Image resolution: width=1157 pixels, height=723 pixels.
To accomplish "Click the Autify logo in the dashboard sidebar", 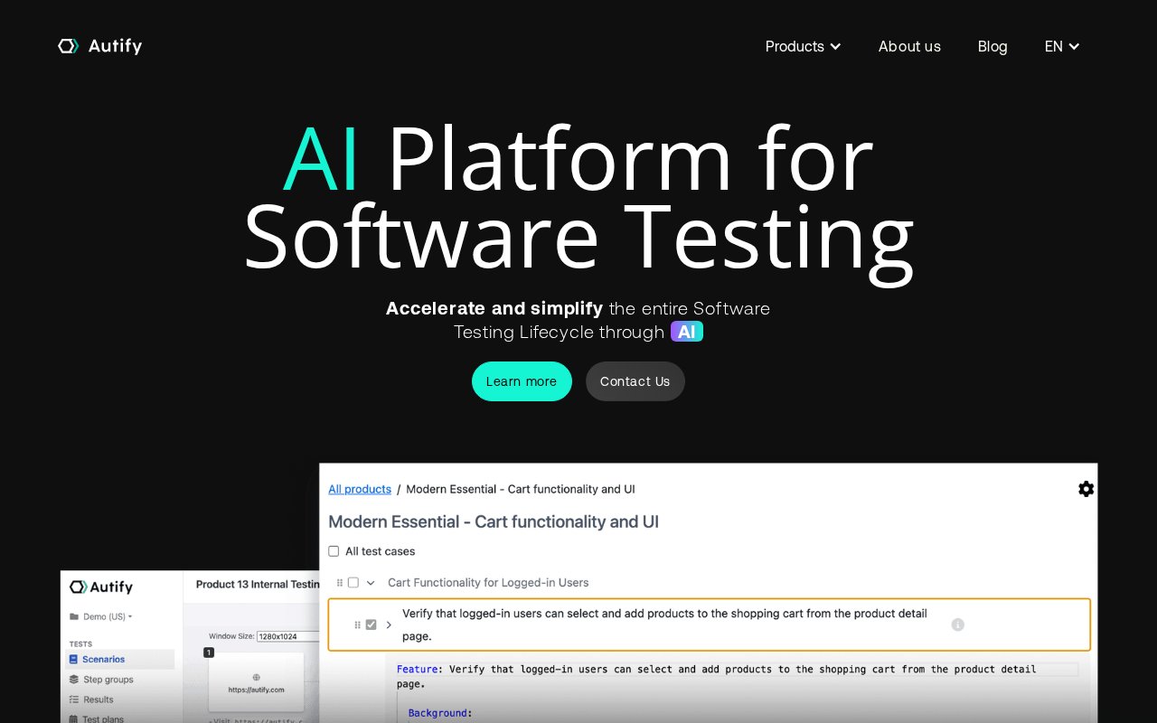I will (101, 587).
